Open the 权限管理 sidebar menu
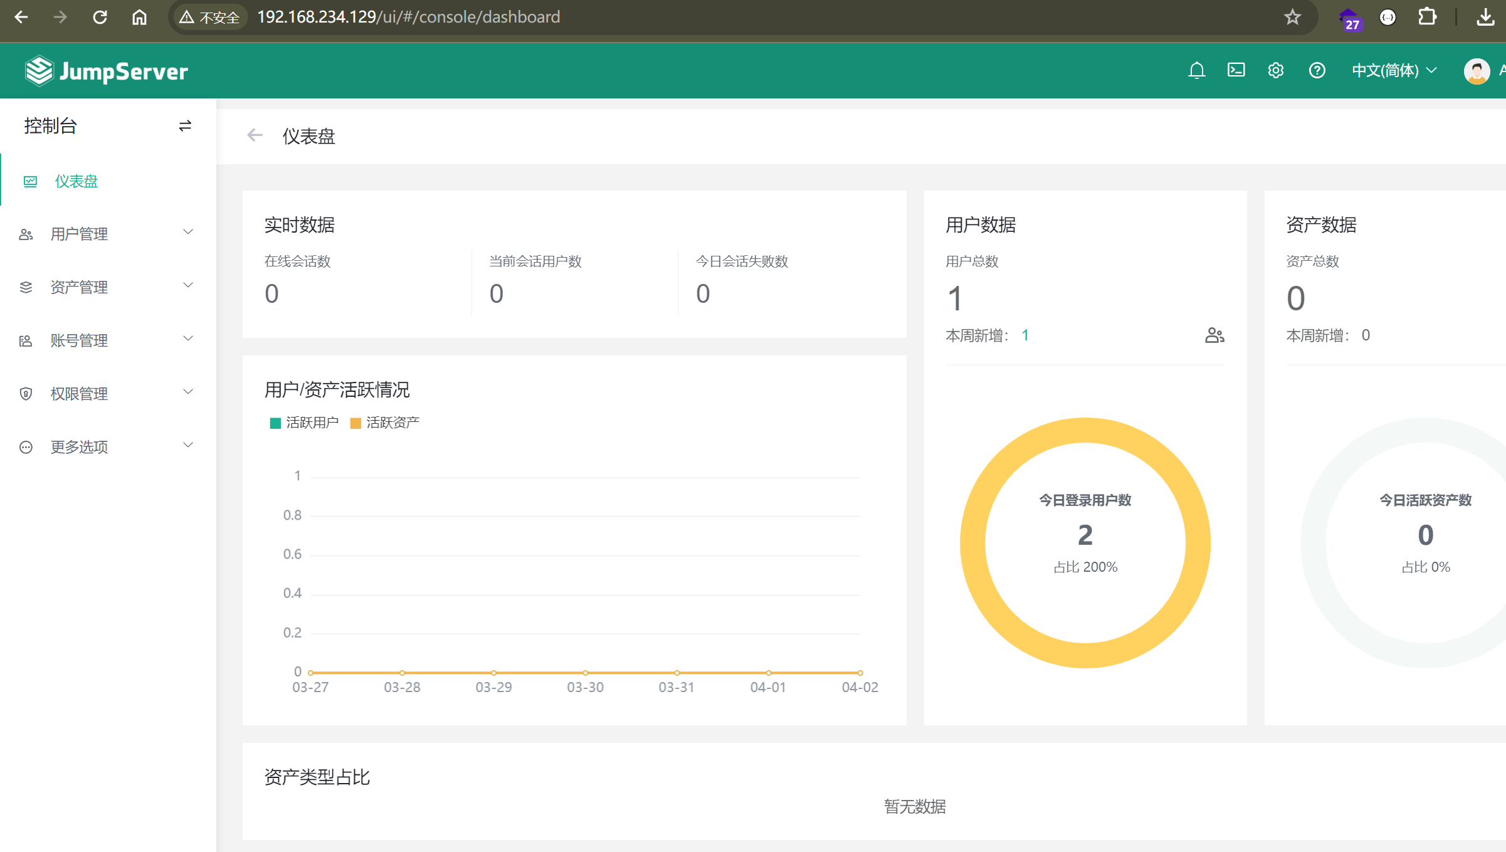Image resolution: width=1506 pixels, height=852 pixels. (108, 394)
